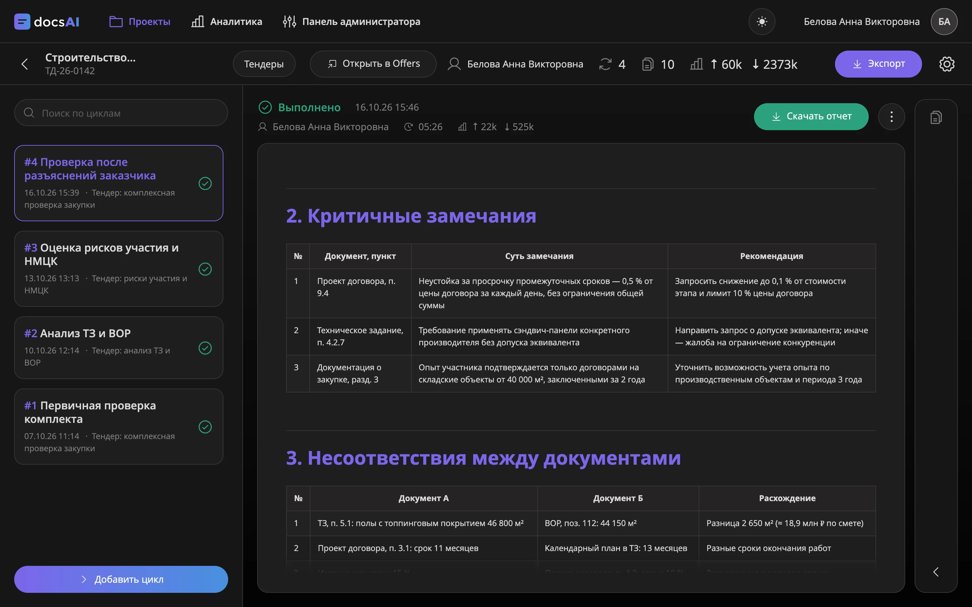Screen dimensions: 972x607
Task: Open project settings gear icon
Action: (x=947, y=64)
